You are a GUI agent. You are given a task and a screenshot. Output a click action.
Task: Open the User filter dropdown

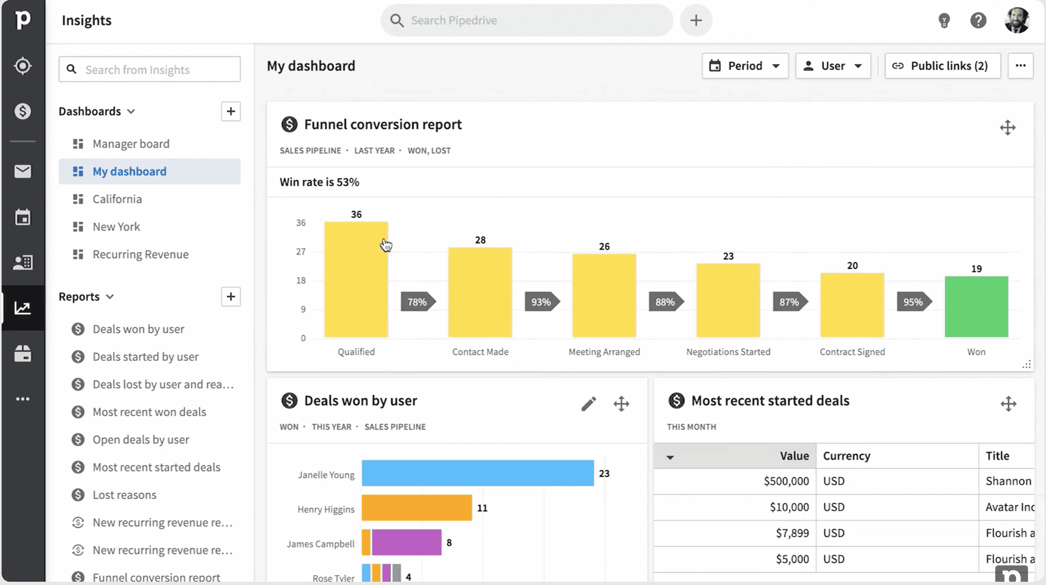coord(833,65)
